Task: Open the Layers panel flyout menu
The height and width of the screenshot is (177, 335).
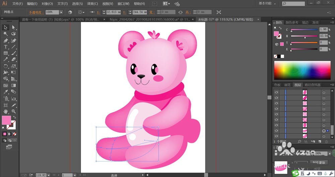Action: point(332,85)
